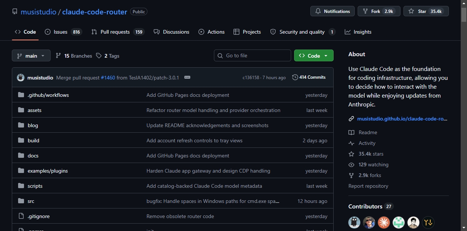Click the src folder icon
The width and height of the screenshot is (467, 231).
pos(21,201)
